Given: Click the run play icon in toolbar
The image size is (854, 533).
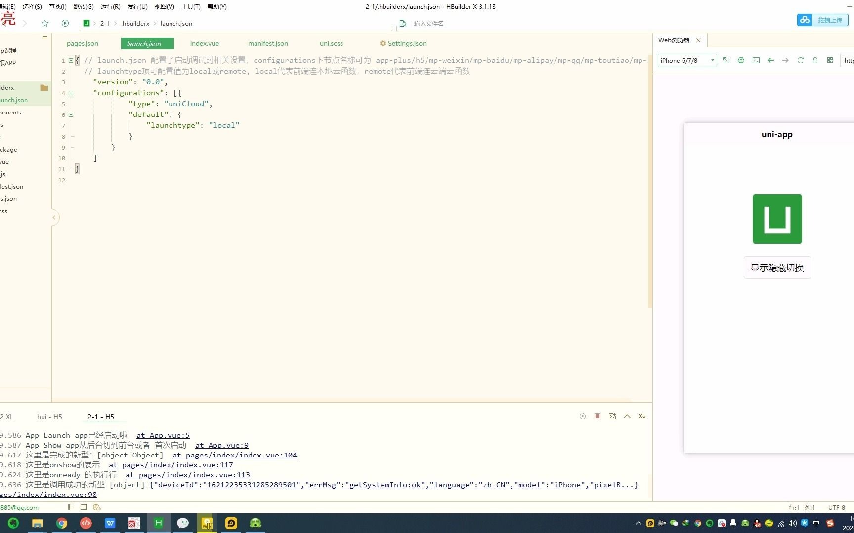Looking at the screenshot, I should tap(65, 23).
